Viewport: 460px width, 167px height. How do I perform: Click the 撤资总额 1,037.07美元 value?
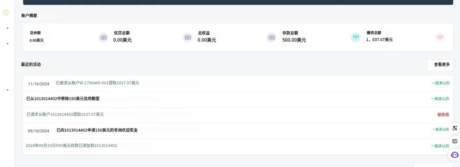pyautogui.click(x=379, y=40)
